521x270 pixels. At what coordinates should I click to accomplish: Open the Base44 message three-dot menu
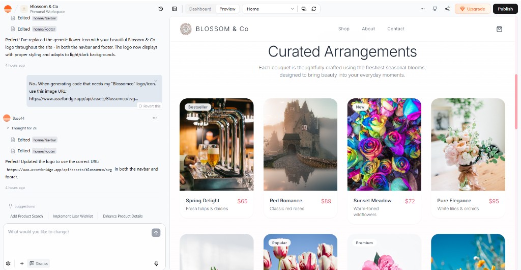pos(155,118)
